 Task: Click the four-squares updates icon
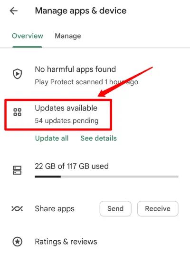[x=18, y=112]
